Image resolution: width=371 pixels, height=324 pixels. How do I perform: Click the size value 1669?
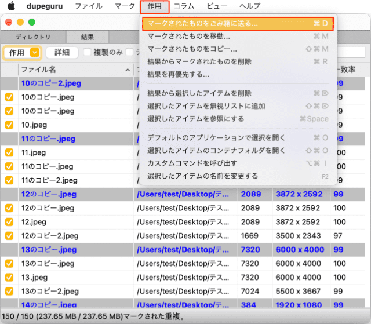point(250,236)
